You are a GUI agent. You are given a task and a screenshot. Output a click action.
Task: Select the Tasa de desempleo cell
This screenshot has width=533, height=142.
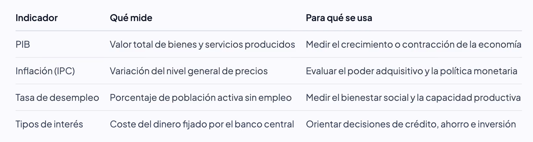[x=57, y=98]
